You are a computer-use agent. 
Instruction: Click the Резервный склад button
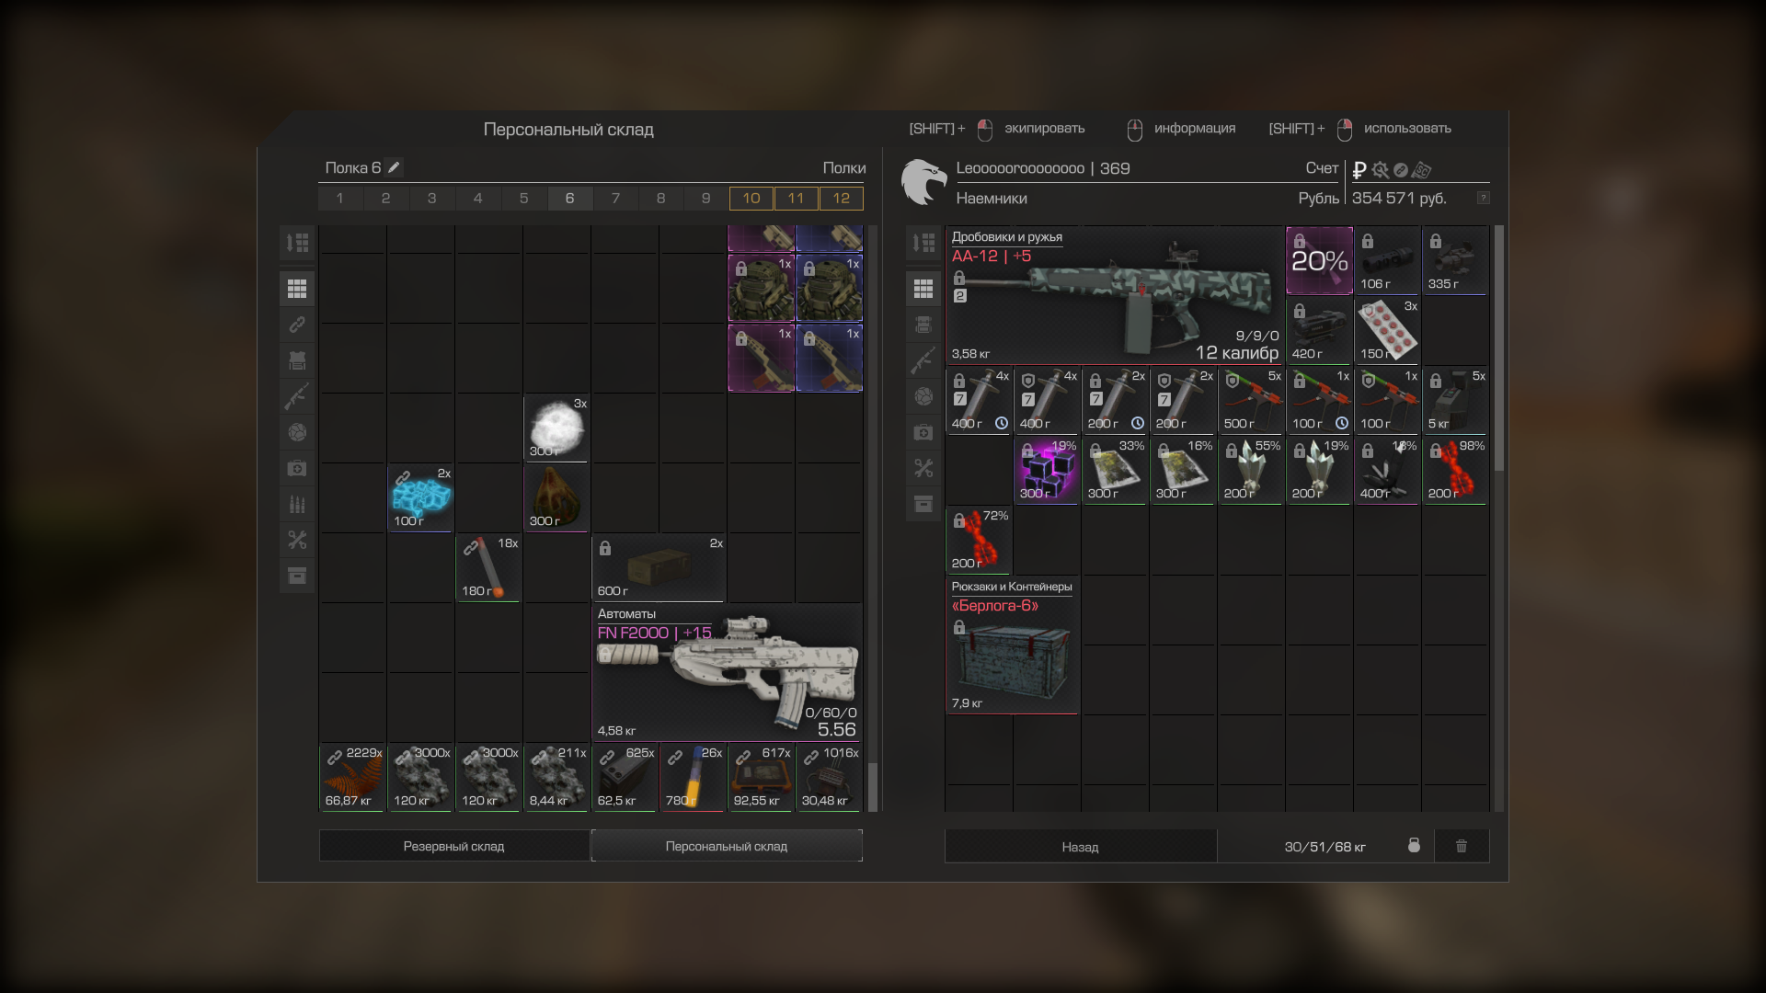click(x=454, y=846)
